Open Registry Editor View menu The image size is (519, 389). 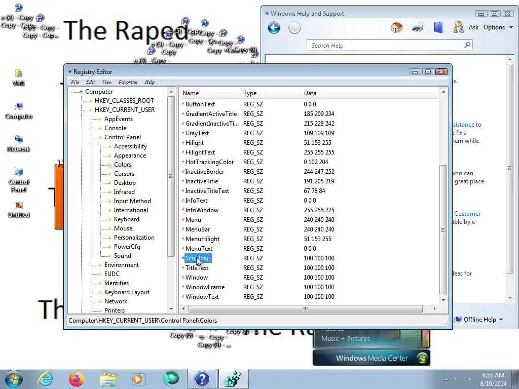click(106, 82)
